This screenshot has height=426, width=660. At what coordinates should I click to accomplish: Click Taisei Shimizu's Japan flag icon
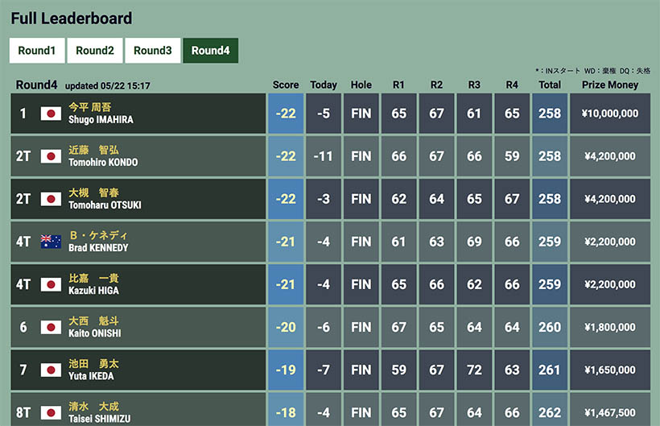(52, 412)
